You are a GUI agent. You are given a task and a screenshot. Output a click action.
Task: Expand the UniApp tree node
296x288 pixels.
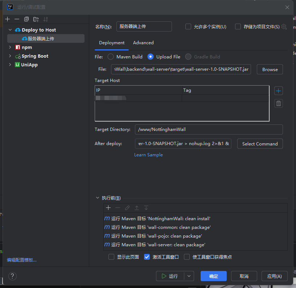10,65
